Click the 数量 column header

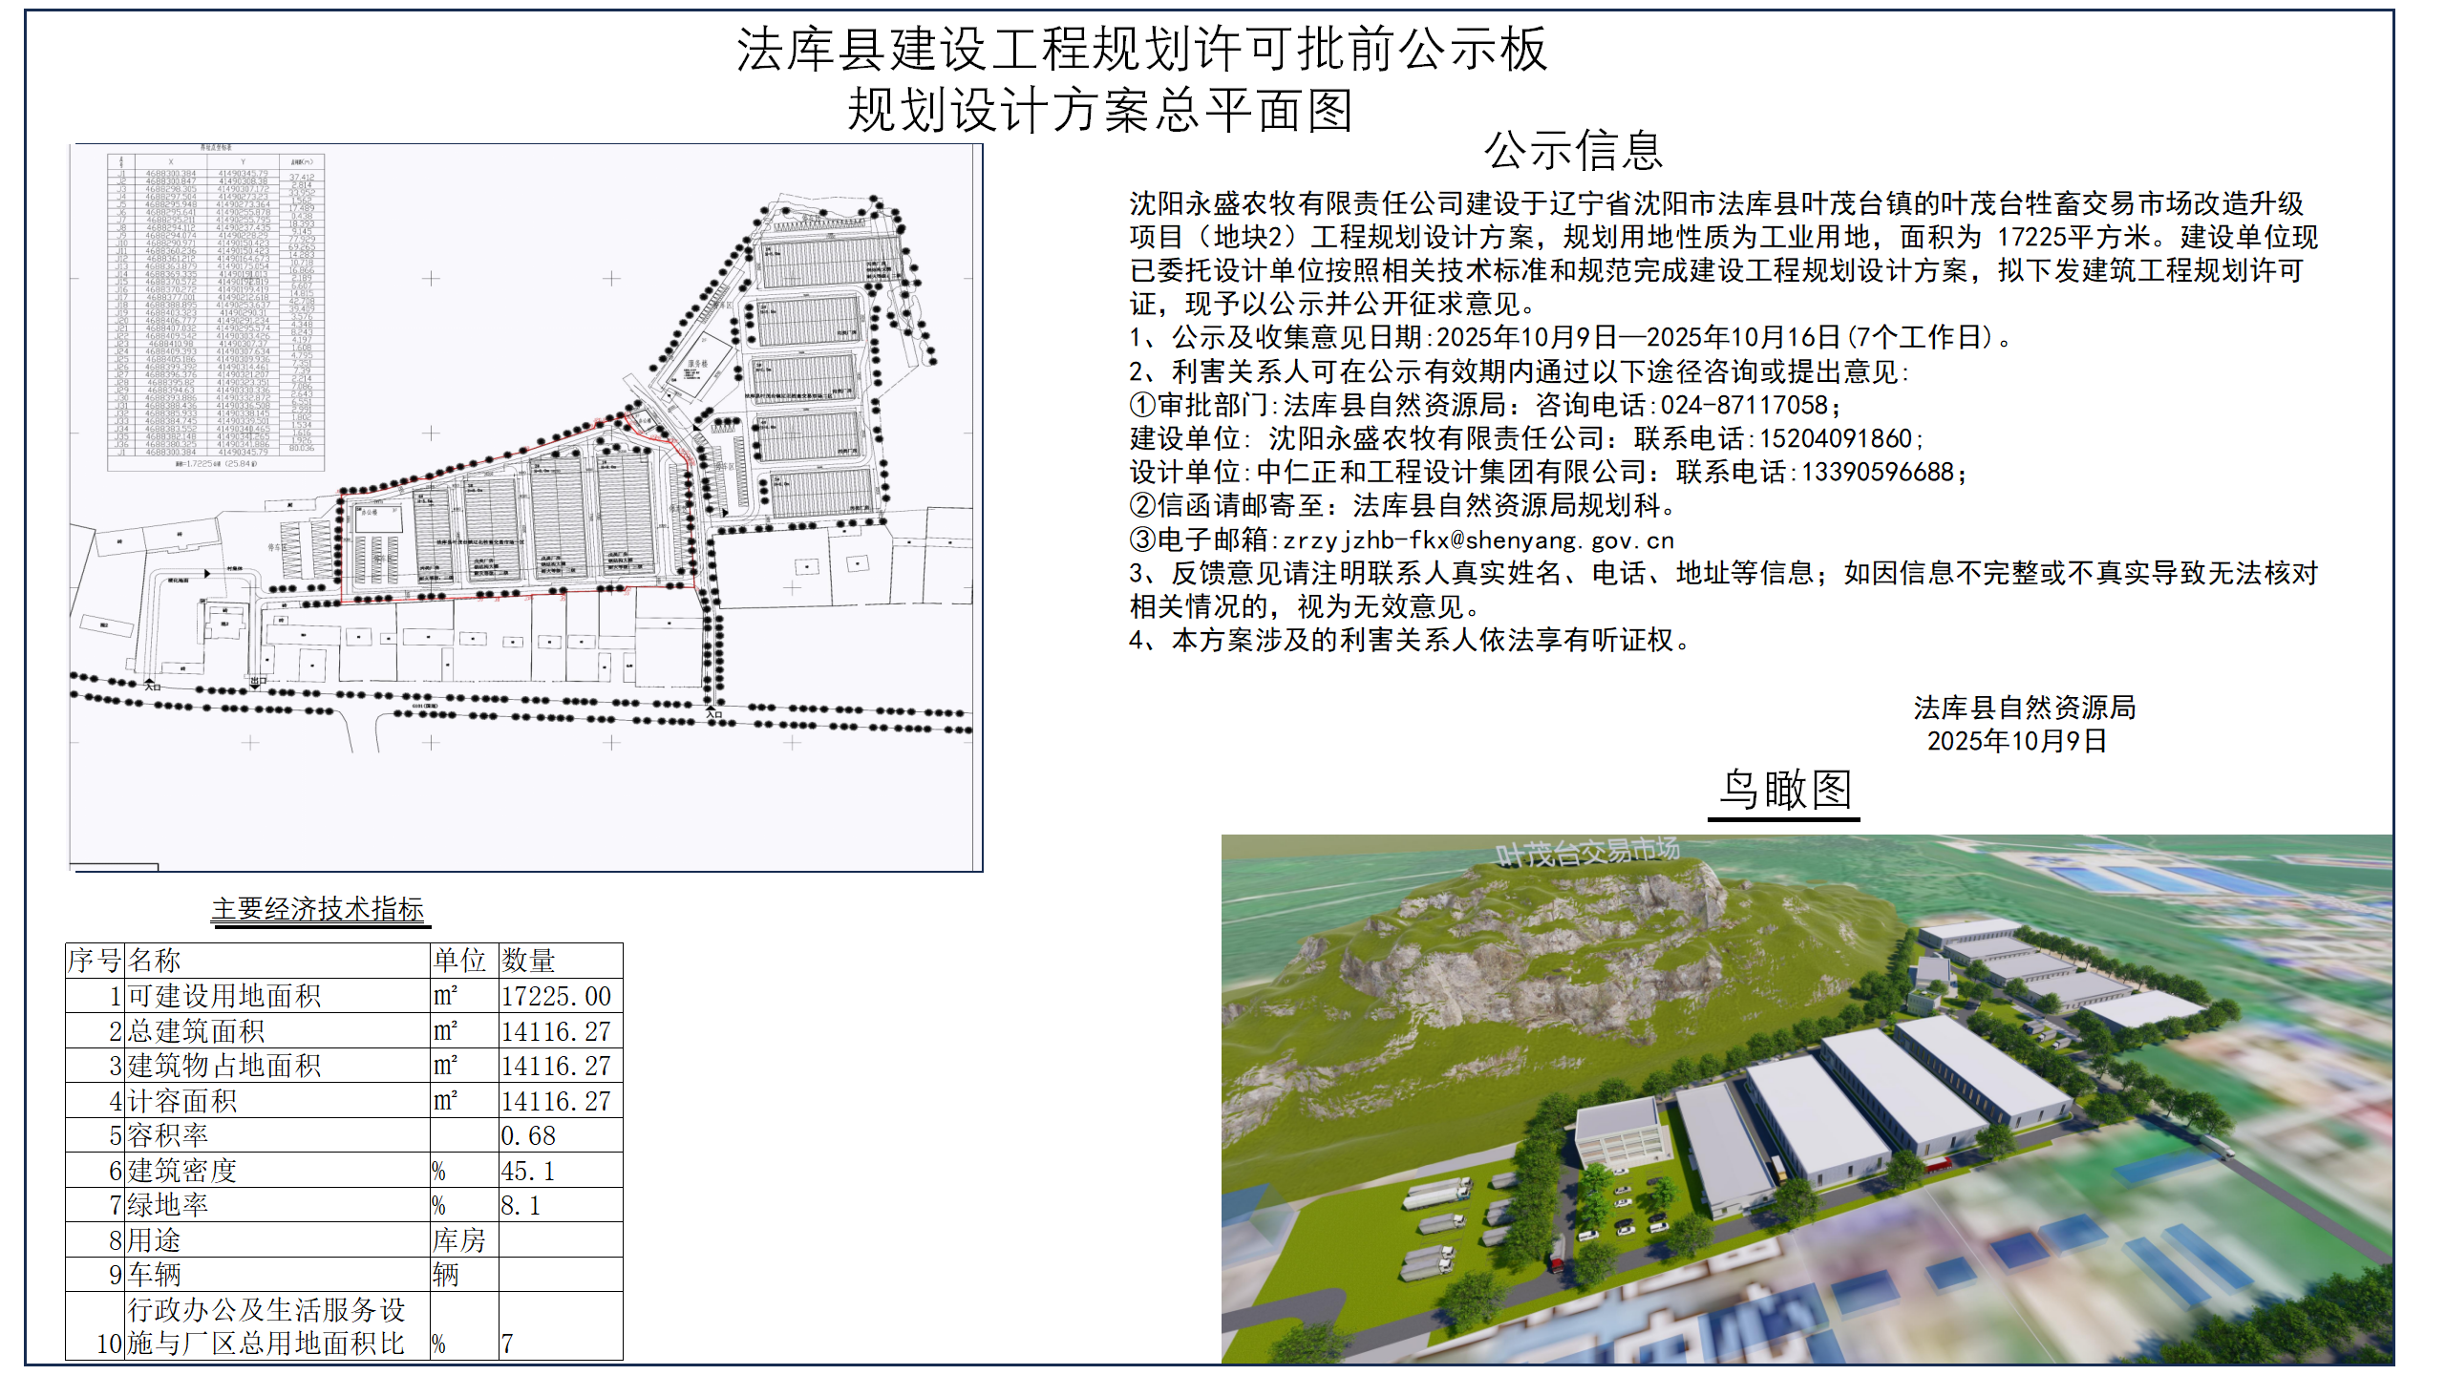(x=528, y=961)
